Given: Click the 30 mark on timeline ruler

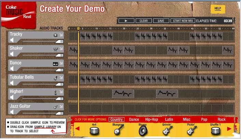Looking at the screenshot, I should coord(151,29).
